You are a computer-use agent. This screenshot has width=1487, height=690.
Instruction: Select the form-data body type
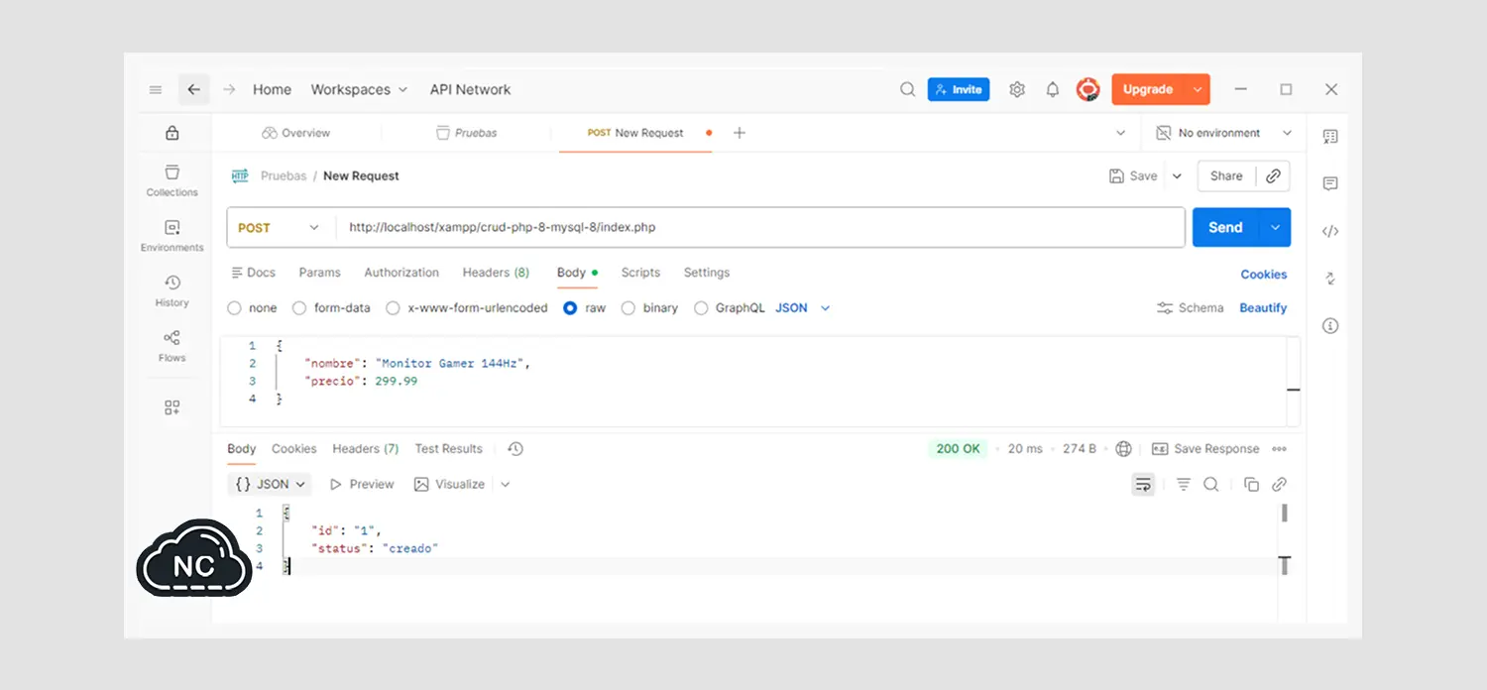[x=300, y=308]
